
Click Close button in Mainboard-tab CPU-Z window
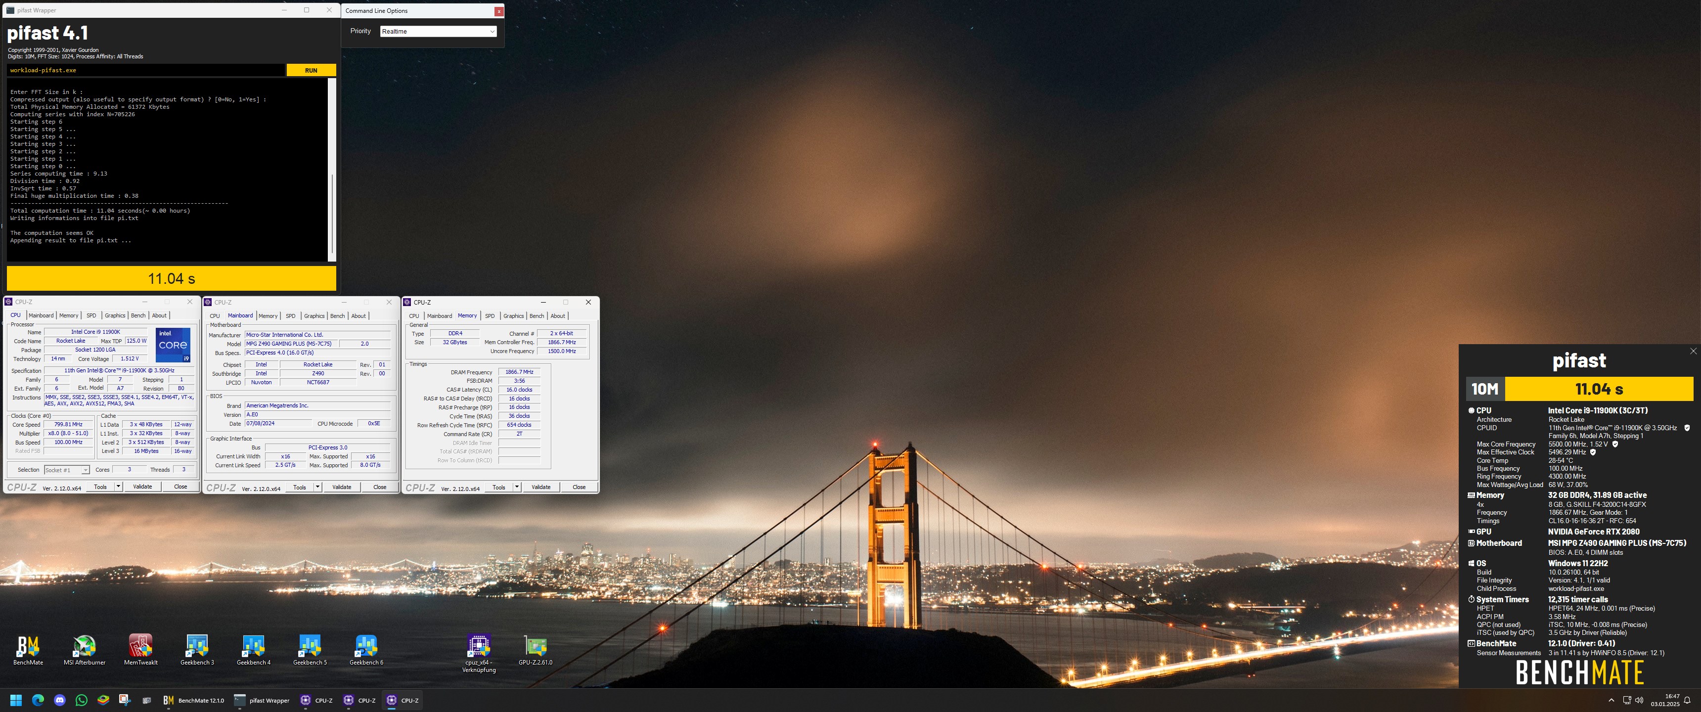pyautogui.click(x=380, y=488)
